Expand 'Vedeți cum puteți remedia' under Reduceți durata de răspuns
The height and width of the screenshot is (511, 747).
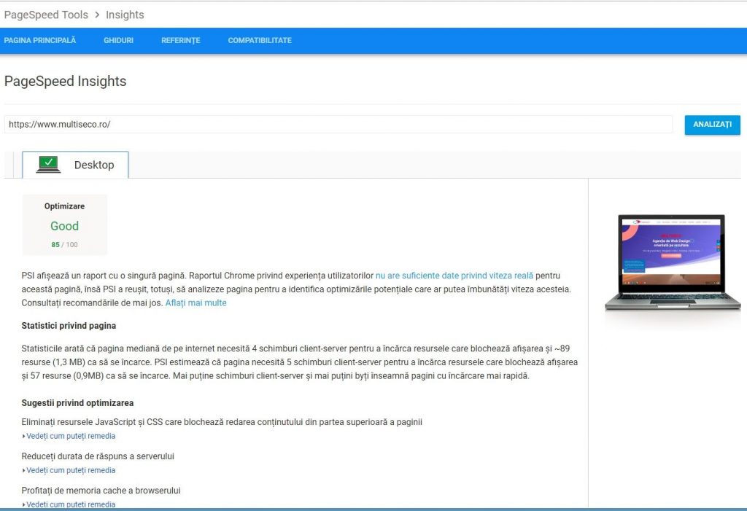[69, 470]
